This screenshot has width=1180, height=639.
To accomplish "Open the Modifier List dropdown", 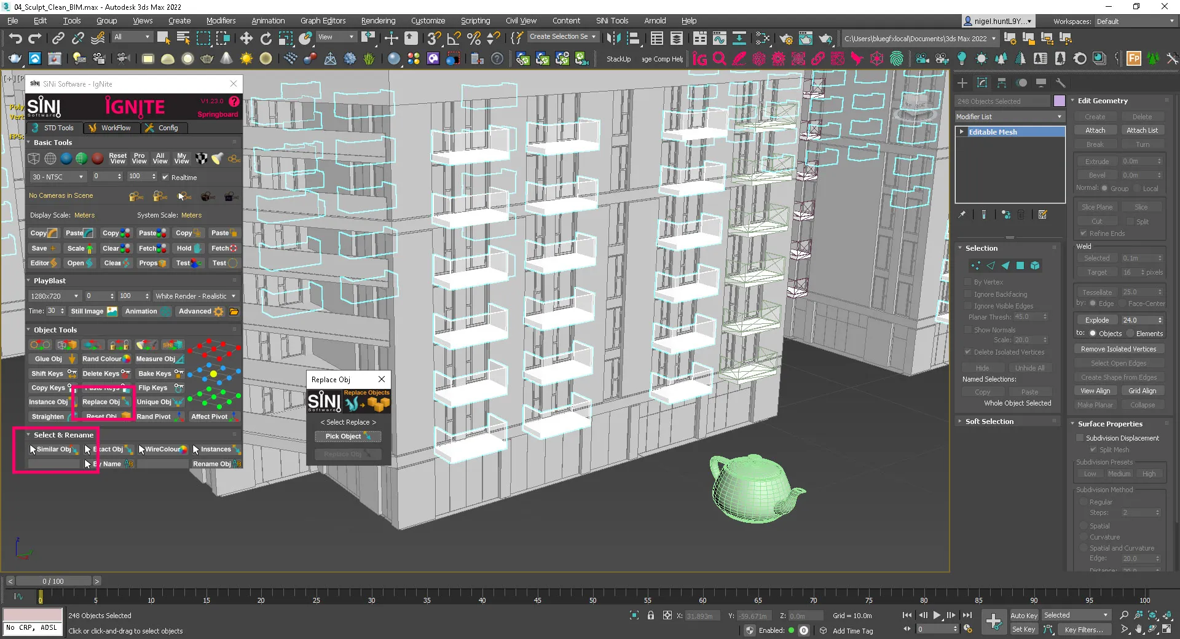I will click(x=1009, y=117).
